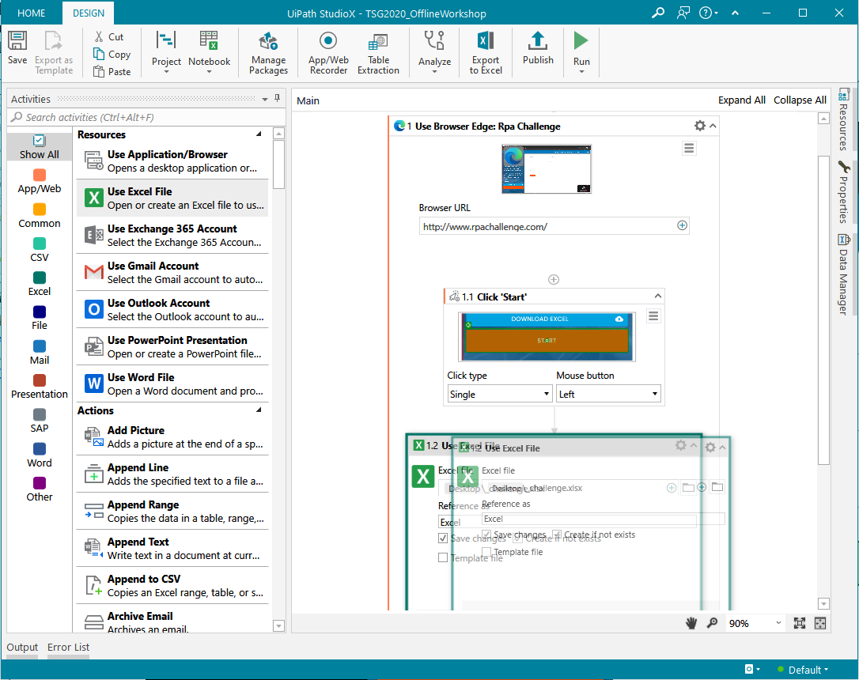Filter activities by App/Web color category

coord(39,181)
